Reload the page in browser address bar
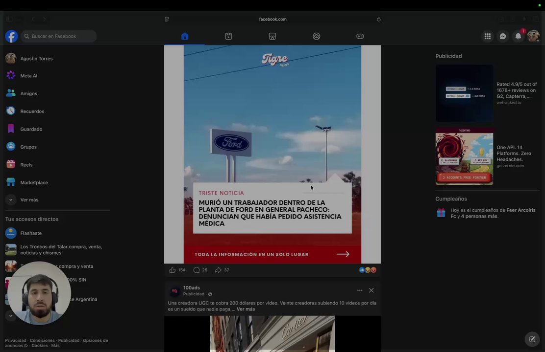 click(378, 20)
